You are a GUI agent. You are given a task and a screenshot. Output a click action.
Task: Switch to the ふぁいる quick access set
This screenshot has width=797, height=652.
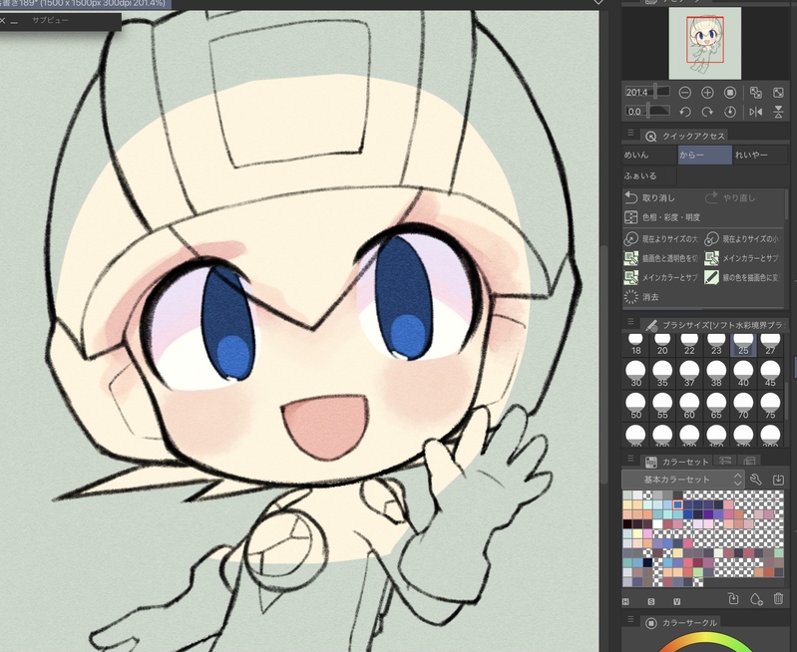649,175
